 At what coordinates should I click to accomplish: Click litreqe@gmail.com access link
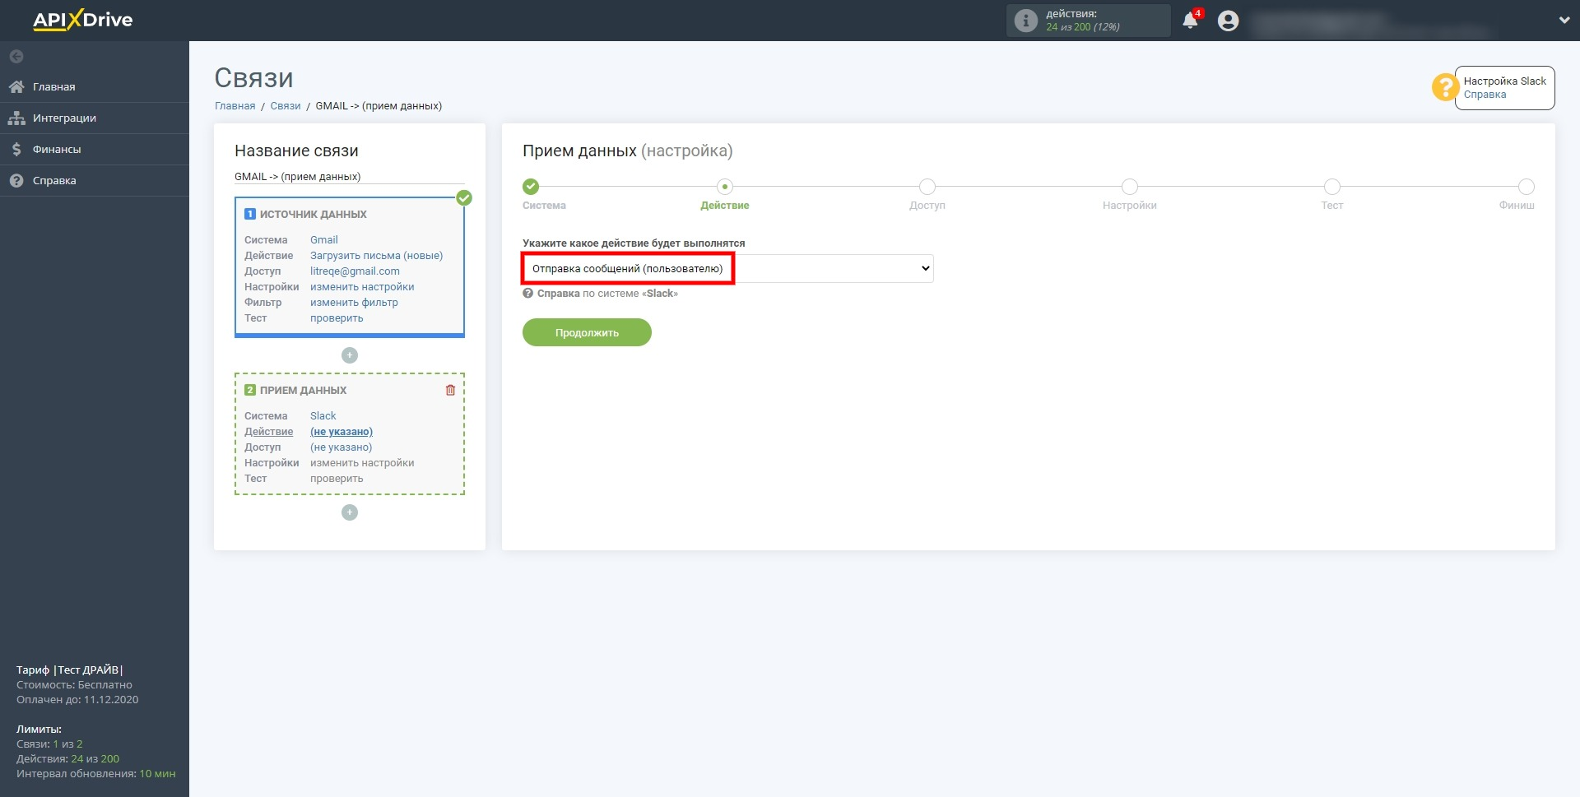[355, 271]
